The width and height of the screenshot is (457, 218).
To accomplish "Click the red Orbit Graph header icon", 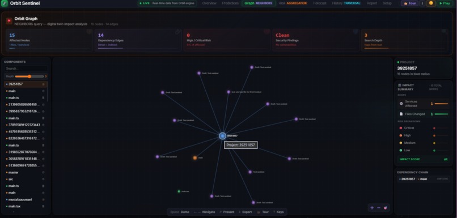I will coord(9,21).
